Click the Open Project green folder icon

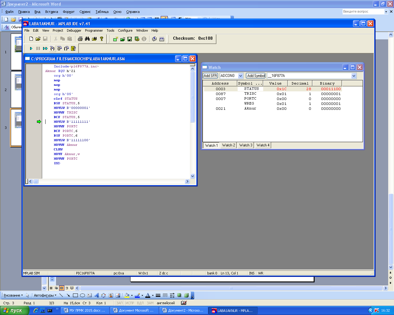[x=123, y=39]
